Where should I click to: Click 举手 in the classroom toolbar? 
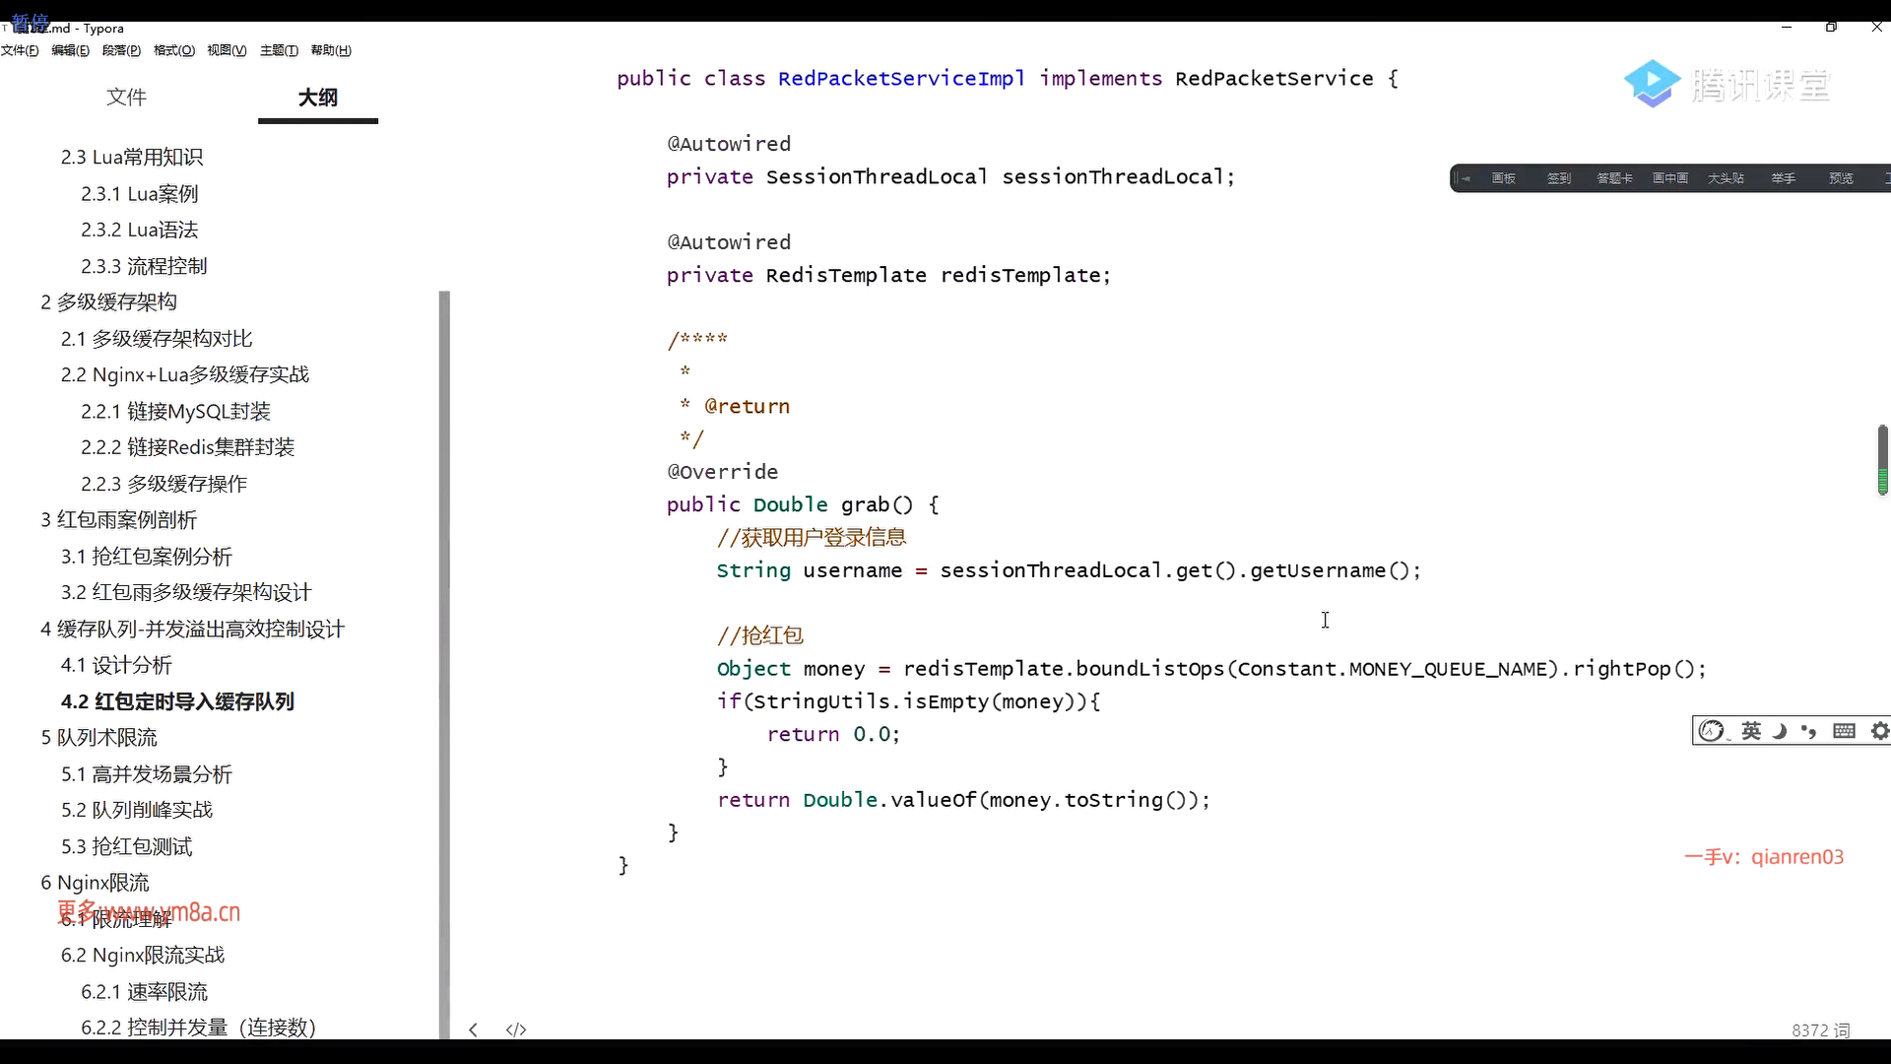pos(1783,178)
